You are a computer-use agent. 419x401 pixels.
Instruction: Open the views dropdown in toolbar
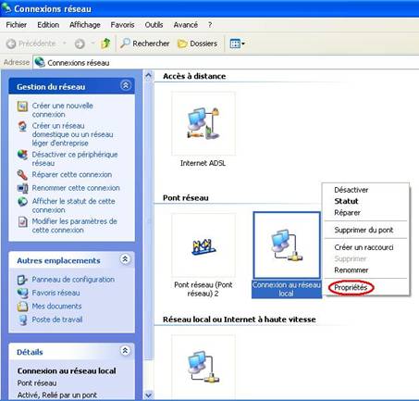[237, 44]
